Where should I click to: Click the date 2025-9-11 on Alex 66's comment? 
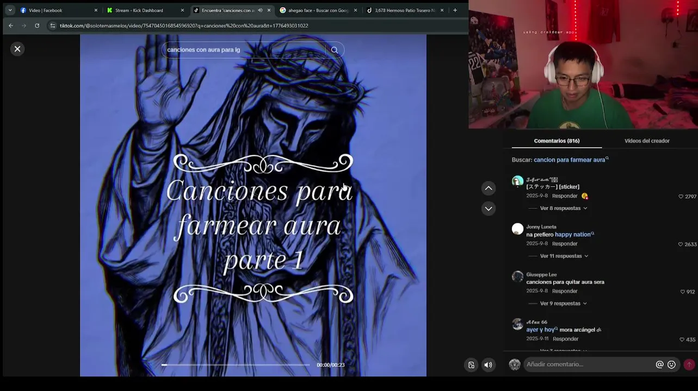click(x=538, y=339)
